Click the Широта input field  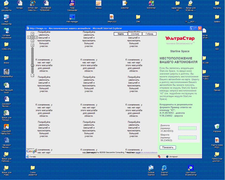187,138
